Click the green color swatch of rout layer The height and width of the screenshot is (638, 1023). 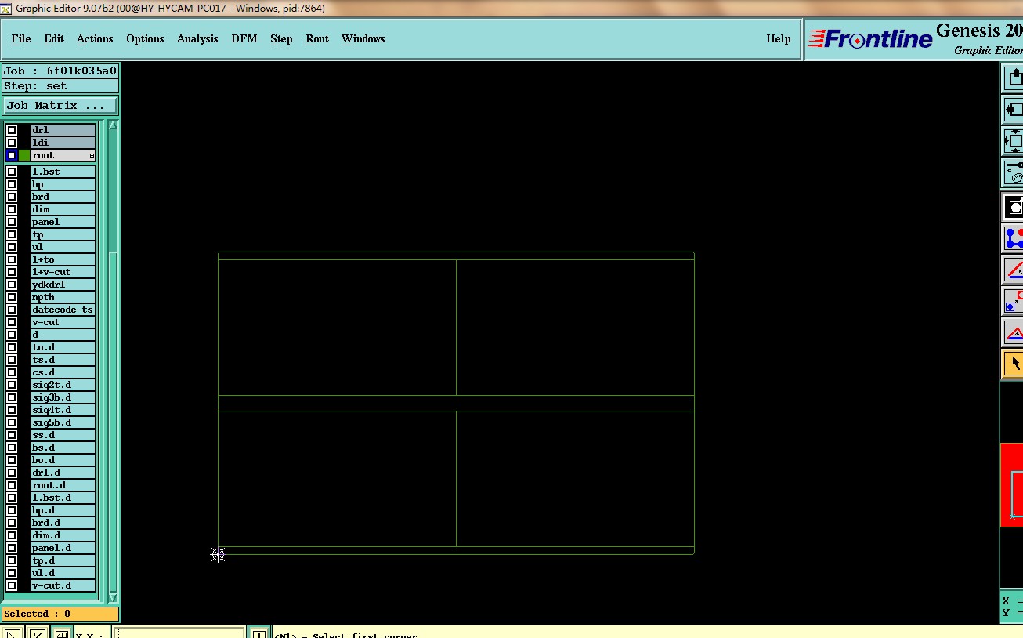coord(24,155)
